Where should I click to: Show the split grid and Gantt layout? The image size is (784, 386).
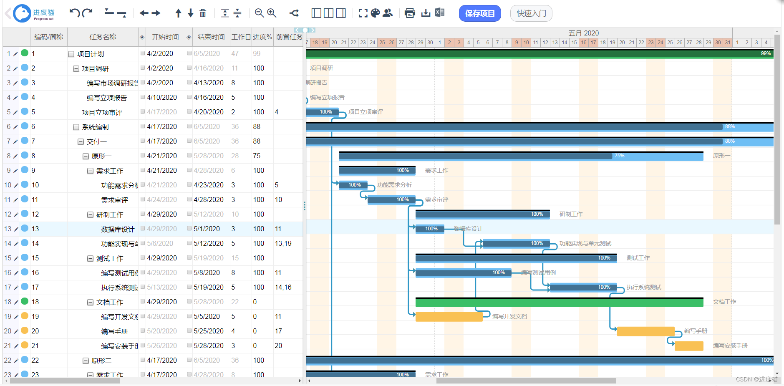point(329,13)
